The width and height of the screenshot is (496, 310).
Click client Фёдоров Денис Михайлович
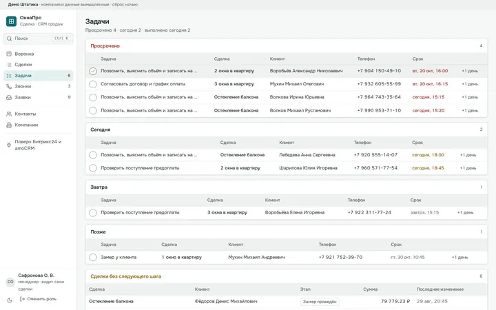[x=226, y=302]
